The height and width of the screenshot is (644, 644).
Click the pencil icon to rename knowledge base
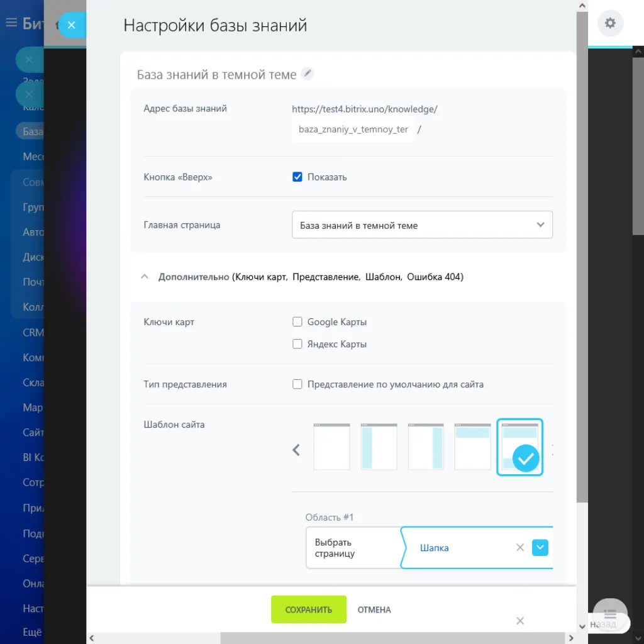tap(307, 74)
